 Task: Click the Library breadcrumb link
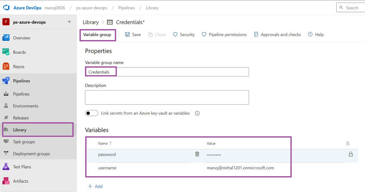coord(91,22)
